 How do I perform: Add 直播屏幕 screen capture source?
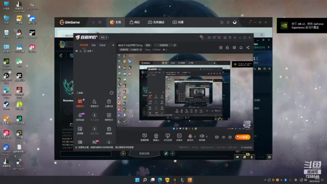click(x=144, y=137)
